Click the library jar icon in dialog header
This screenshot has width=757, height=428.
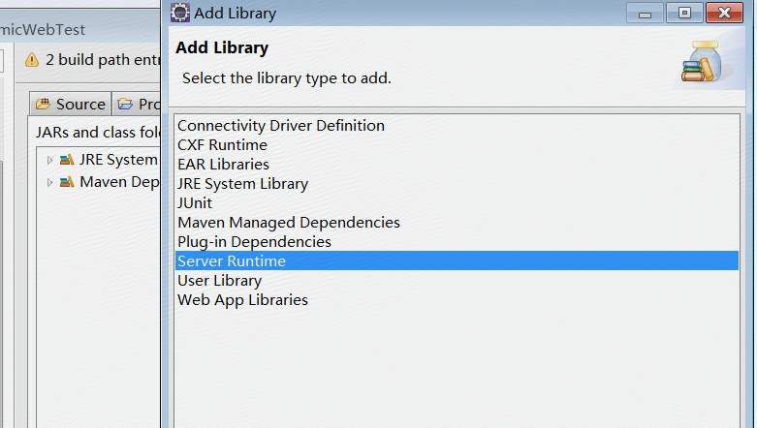[x=702, y=62]
